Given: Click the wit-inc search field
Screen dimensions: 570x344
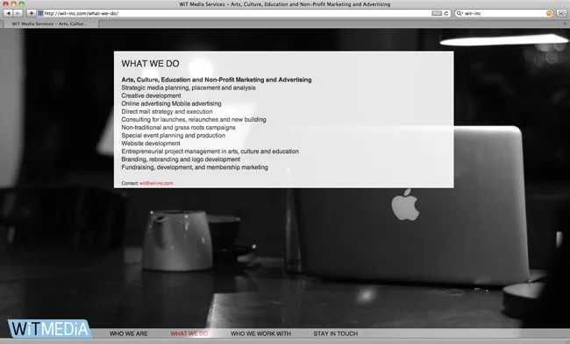Looking at the screenshot, I should [503, 13].
